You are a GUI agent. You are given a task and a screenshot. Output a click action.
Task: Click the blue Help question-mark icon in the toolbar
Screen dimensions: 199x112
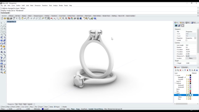pos(95,18)
